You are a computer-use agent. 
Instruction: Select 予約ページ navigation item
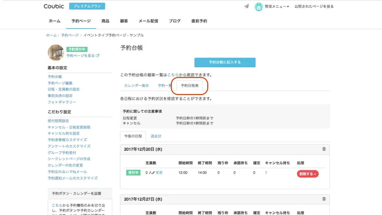81,21
